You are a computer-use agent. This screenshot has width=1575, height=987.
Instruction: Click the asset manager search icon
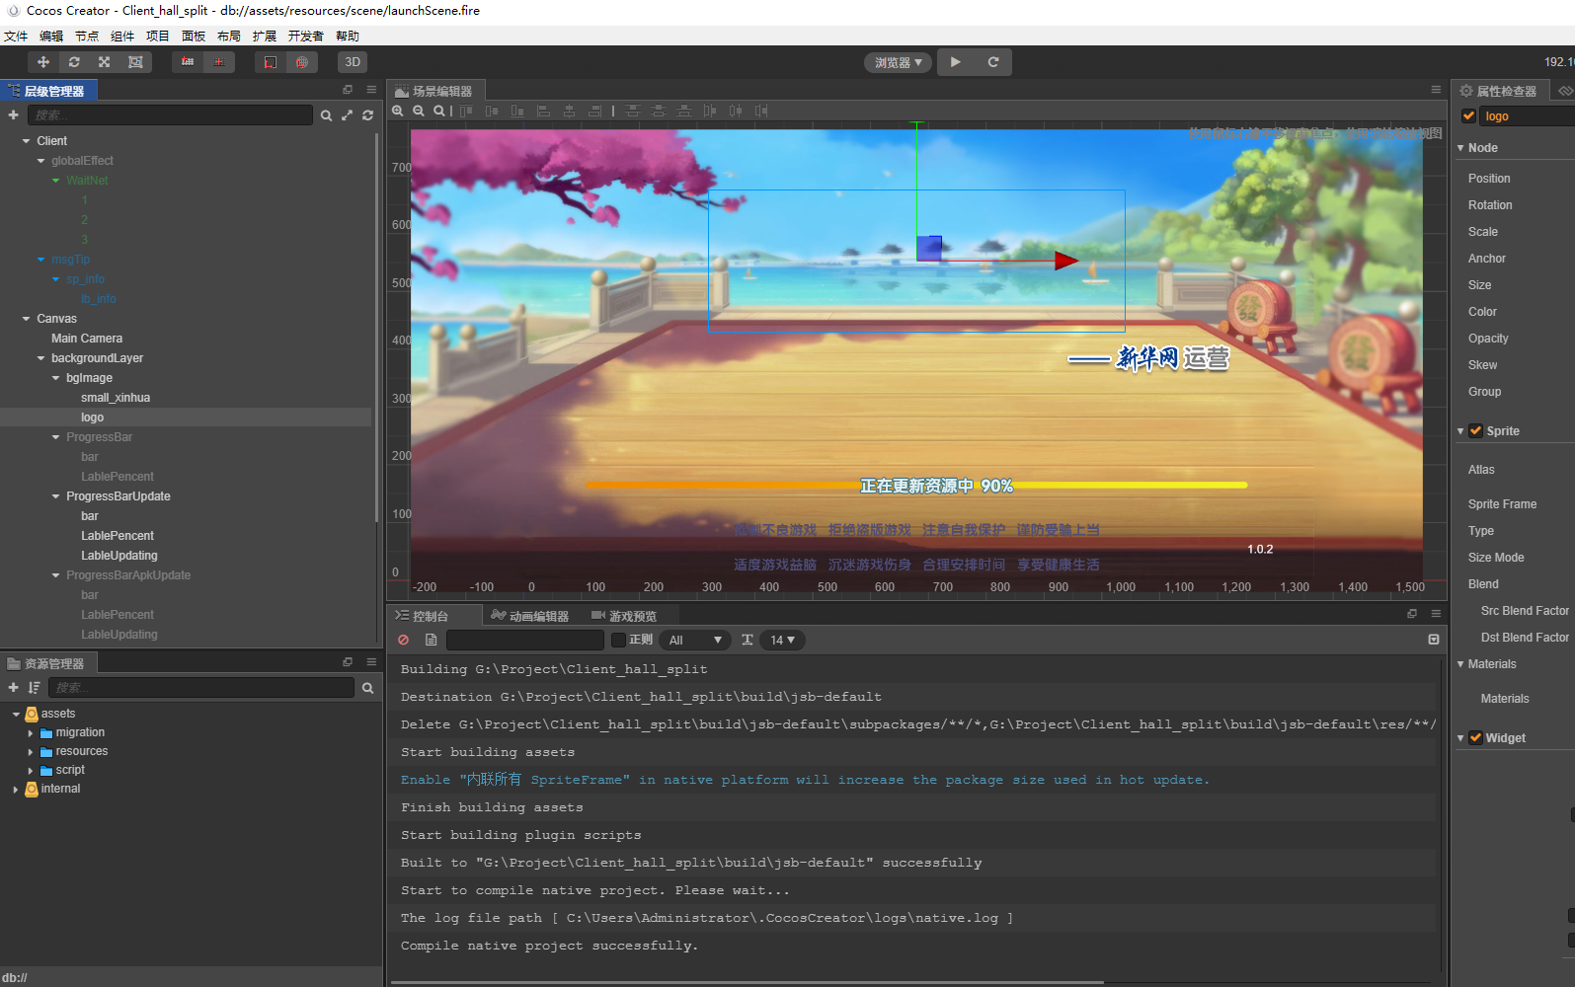tap(367, 688)
